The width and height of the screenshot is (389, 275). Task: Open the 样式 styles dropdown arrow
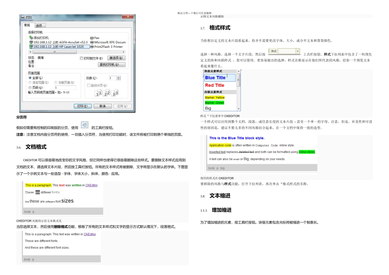coord(298,51)
